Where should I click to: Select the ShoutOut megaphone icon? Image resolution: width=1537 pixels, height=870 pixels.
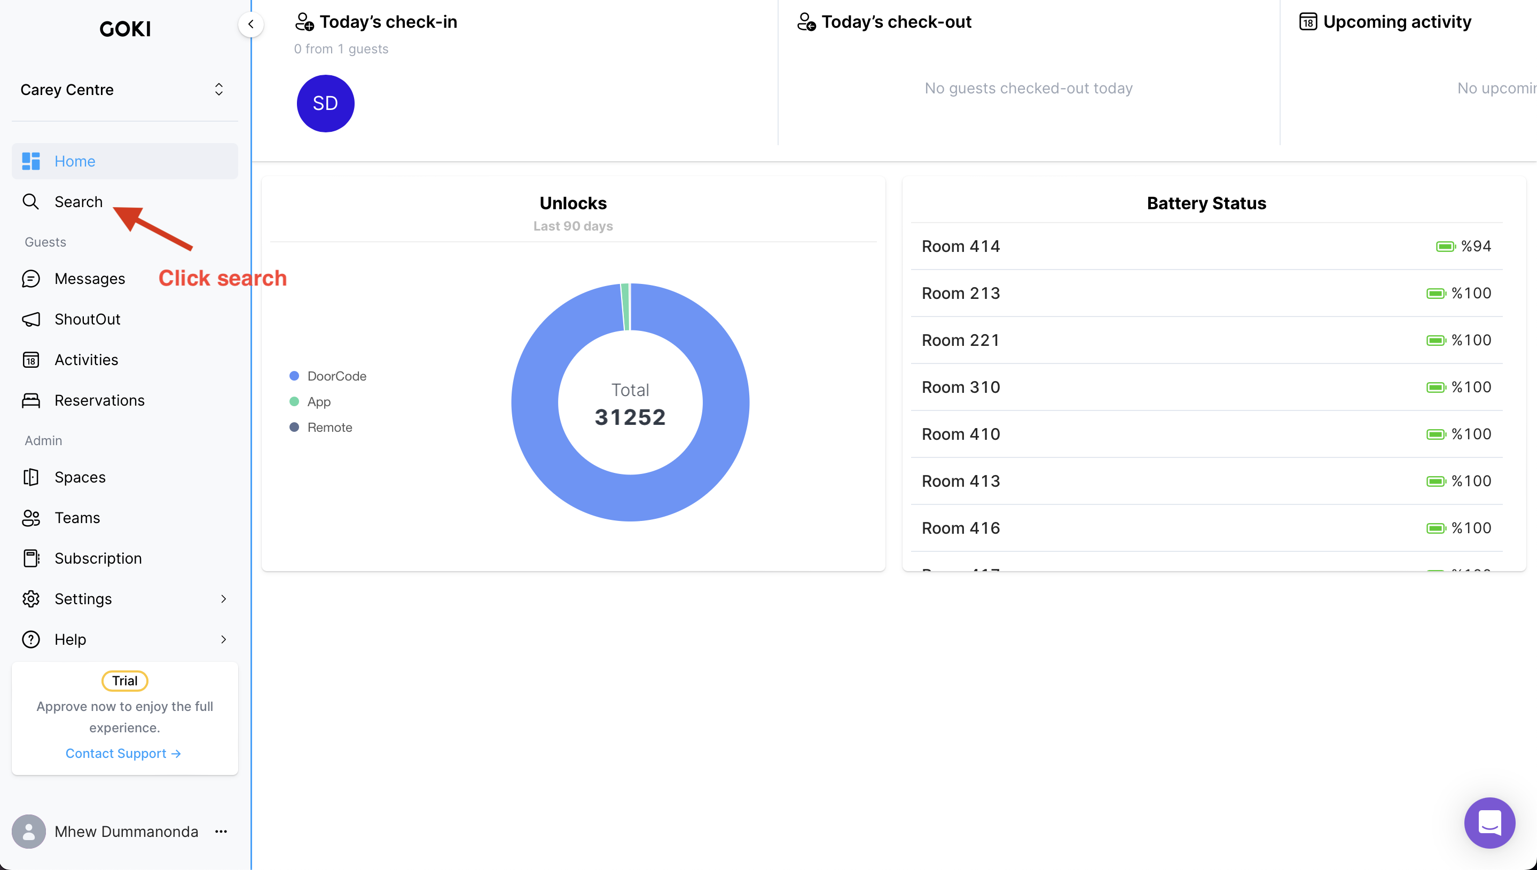click(x=30, y=319)
